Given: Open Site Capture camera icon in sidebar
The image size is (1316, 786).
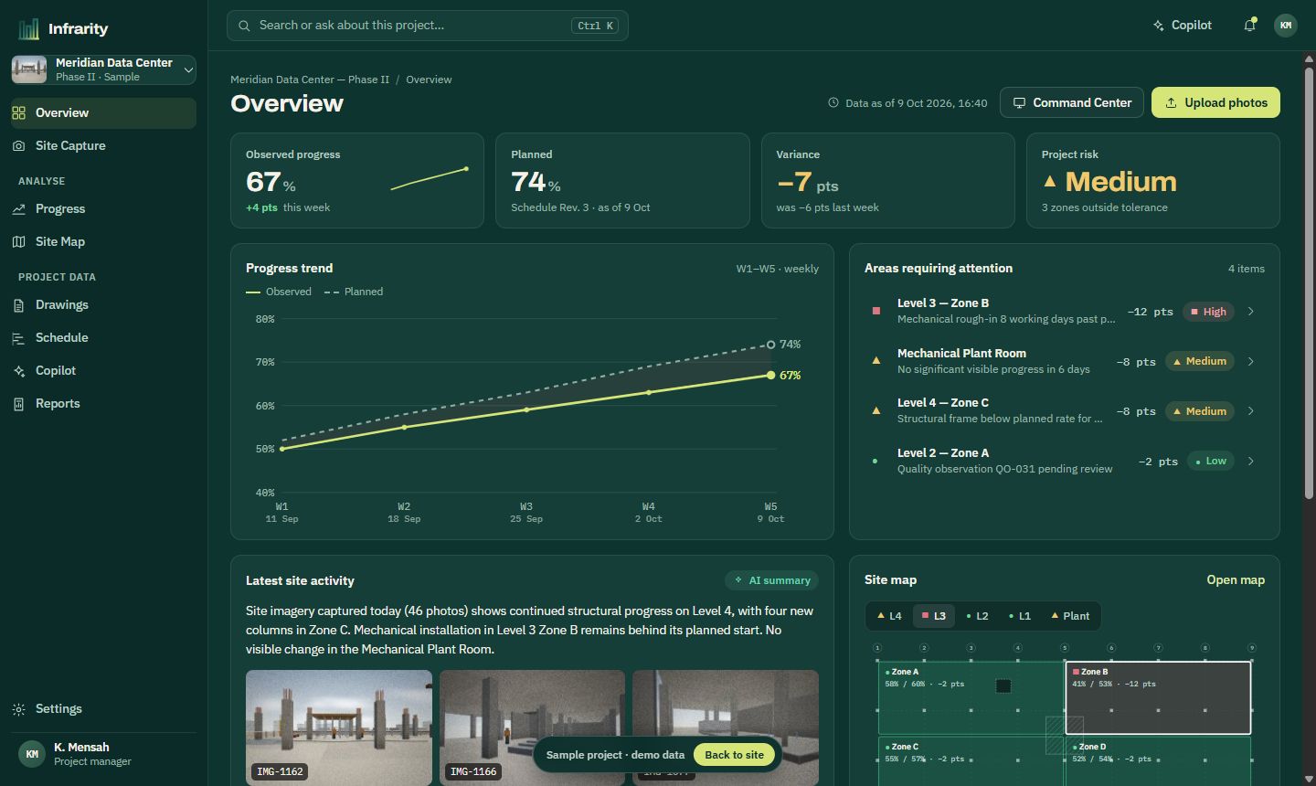Looking at the screenshot, I should click(19, 146).
